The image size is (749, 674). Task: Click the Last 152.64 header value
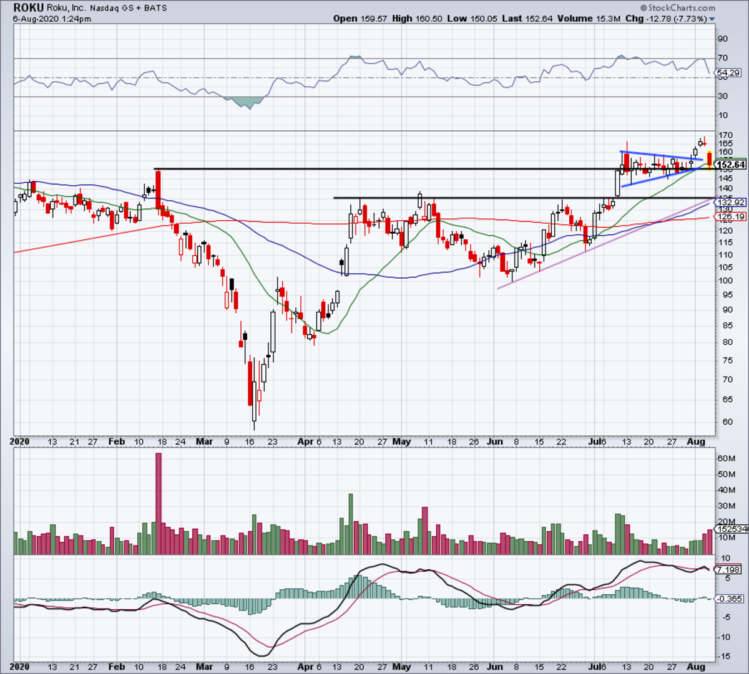pyautogui.click(x=542, y=19)
